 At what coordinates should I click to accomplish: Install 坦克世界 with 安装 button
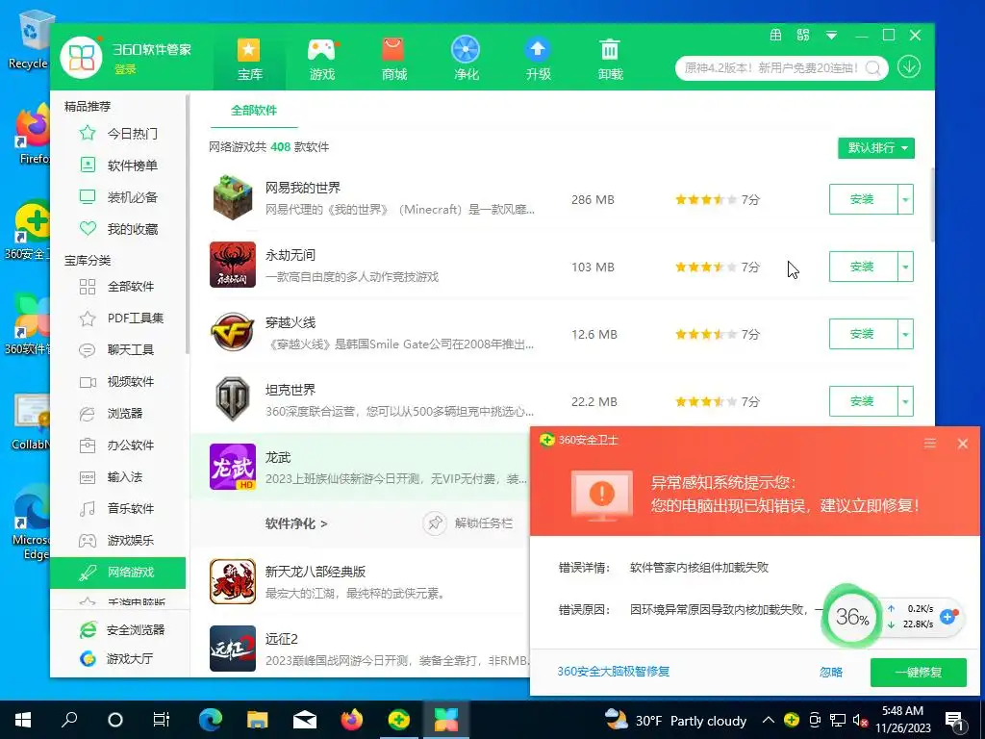click(x=863, y=401)
